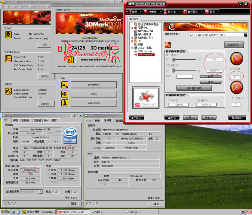Select VPU Recover in the Catalyst tree
The width and height of the screenshot is (252, 215).
145,51
